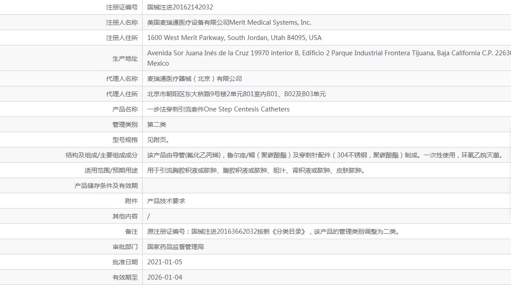
Task: Select the 适用范围/预期用途 usage text
Action: pyautogui.click(x=256, y=170)
